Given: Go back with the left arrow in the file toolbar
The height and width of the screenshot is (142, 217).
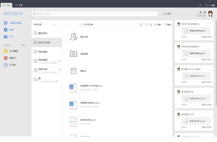Looking at the screenshot, I should pos(66,25).
